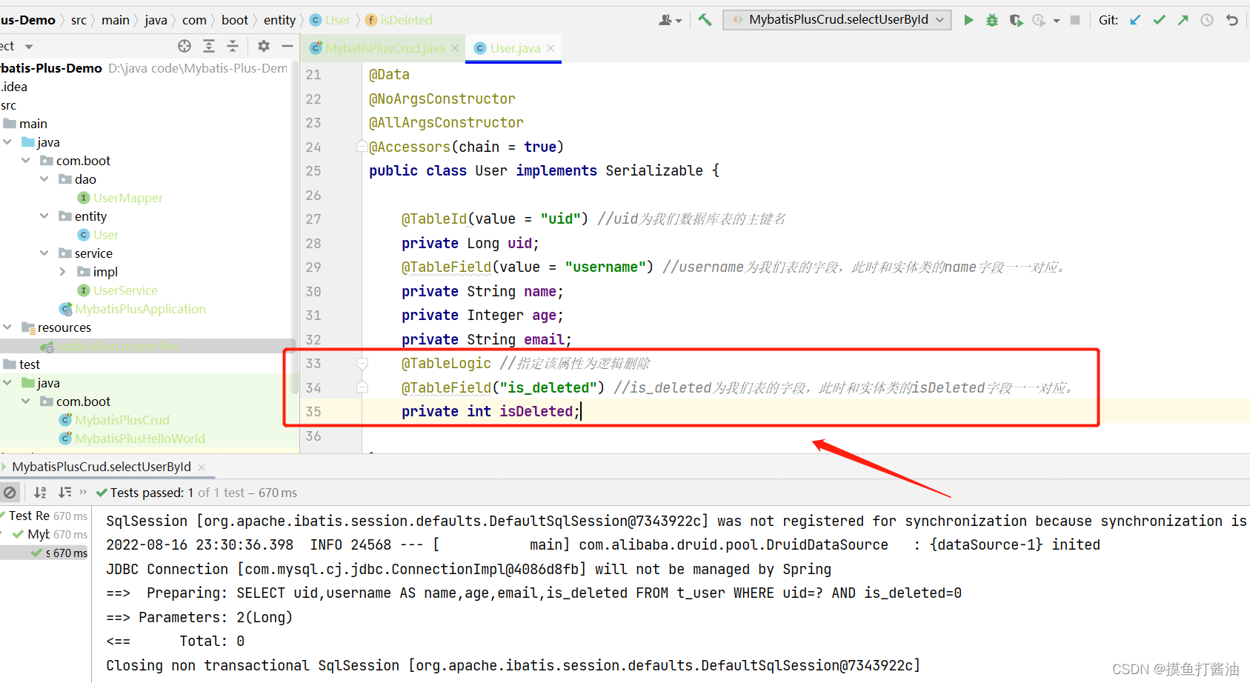Click the 'Tests passed: 1' status text
This screenshot has width=1250, height=683.
(x=152, y=493)
